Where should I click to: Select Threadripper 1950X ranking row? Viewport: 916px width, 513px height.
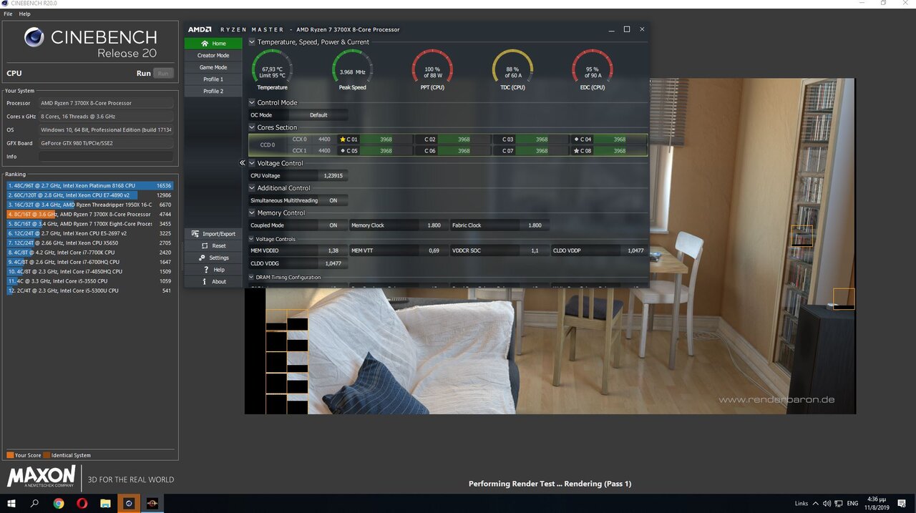click(x=89, y=205)
